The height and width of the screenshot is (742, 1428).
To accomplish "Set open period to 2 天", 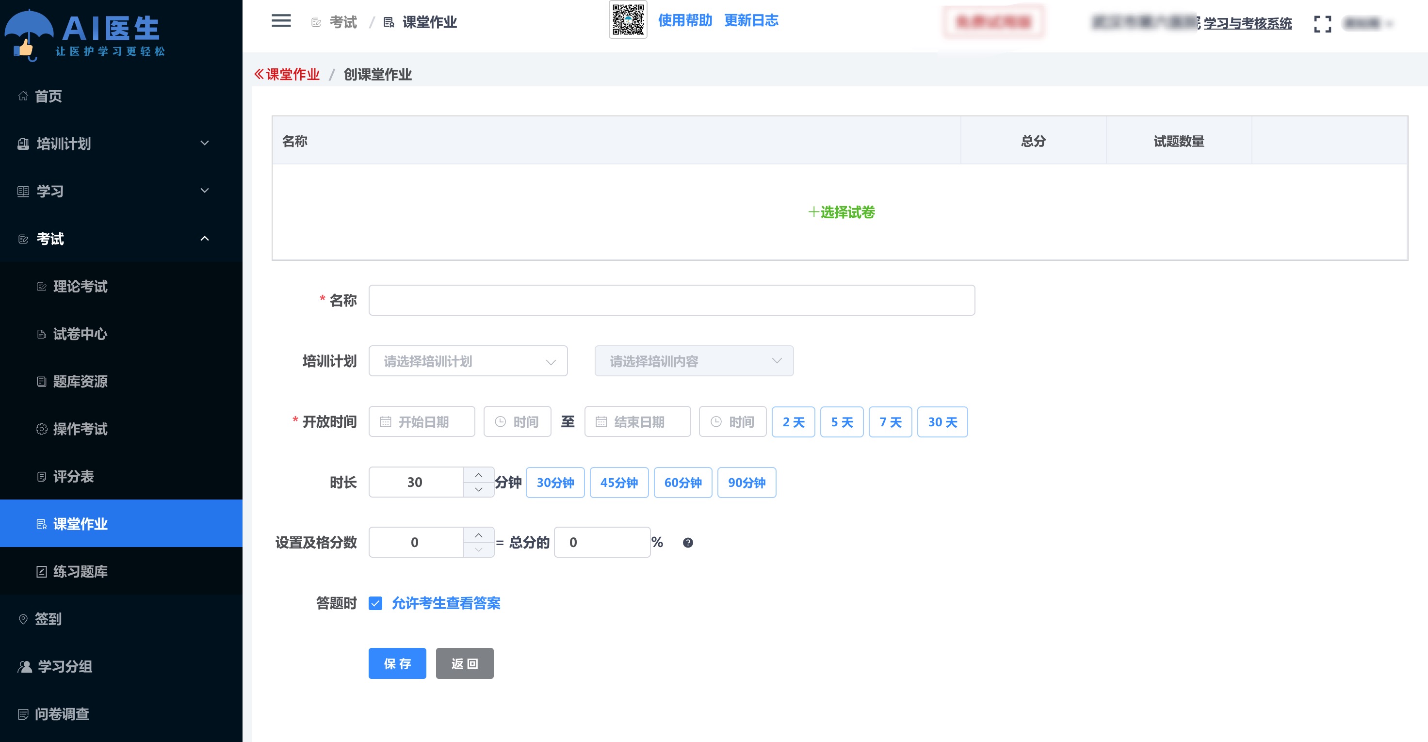I will tap(793, 422).
